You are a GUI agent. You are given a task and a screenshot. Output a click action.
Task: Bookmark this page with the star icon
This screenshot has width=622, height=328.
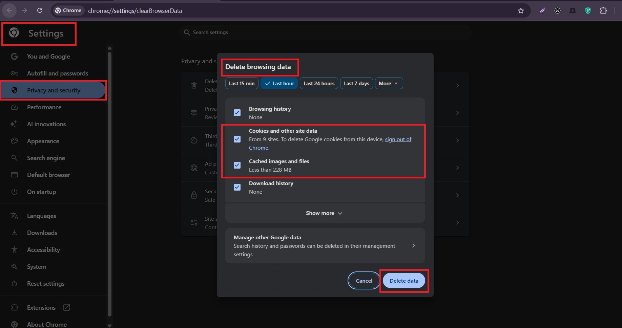pos(520,10)
